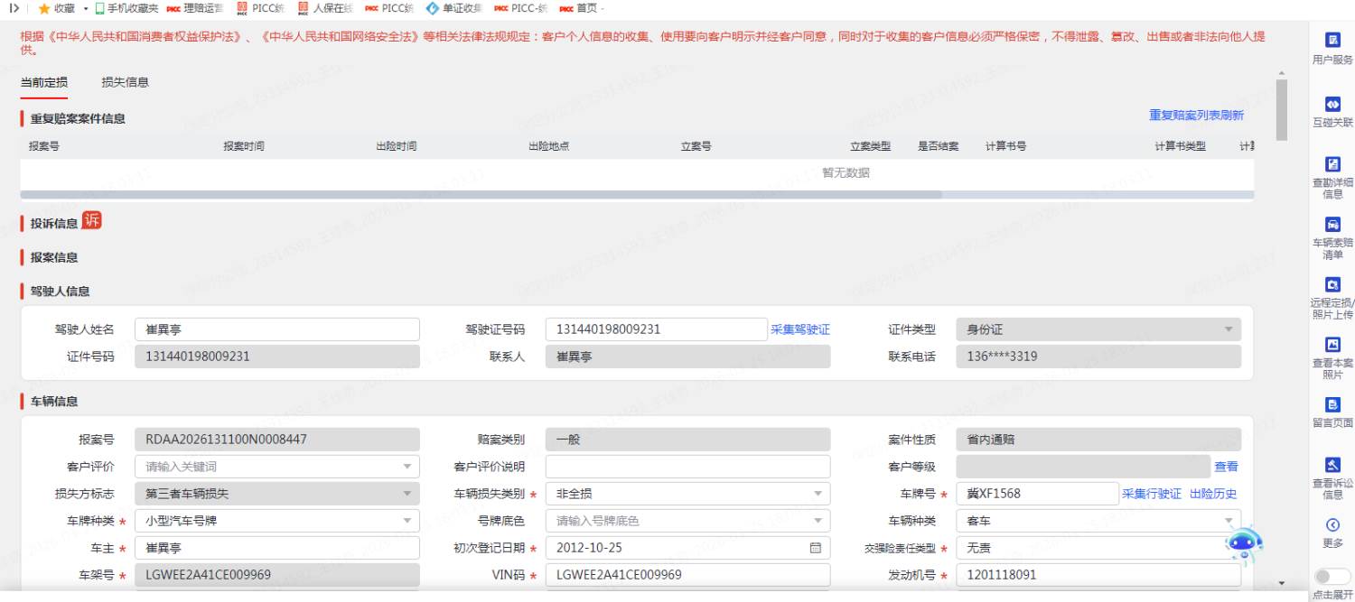
Task: View case photos via 查看本案照片 icon
Action: (1332, 345)
